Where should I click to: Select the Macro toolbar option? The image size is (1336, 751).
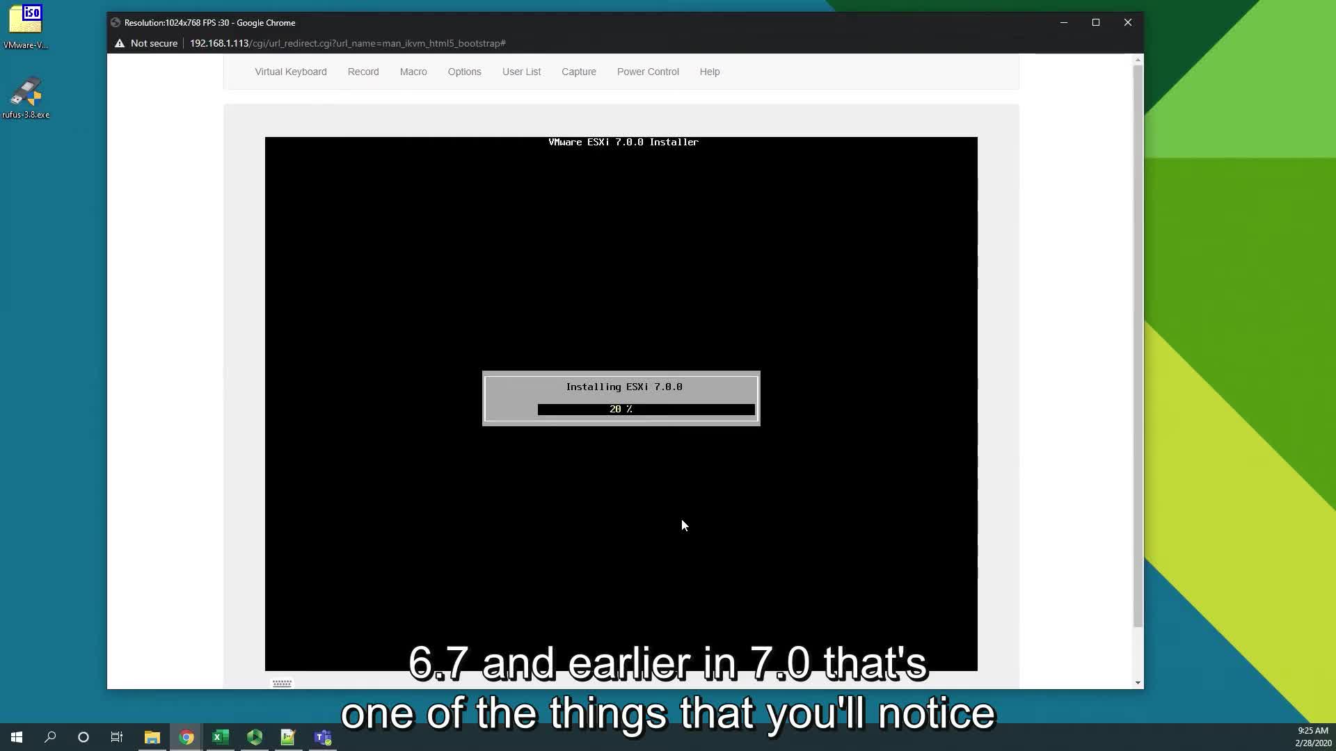(x=414, y=72)
